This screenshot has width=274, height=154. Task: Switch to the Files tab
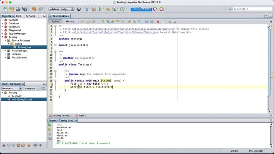[18, 16]
